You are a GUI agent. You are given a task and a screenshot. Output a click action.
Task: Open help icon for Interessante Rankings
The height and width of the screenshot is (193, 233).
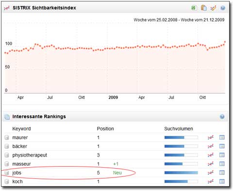coord(222,117)
